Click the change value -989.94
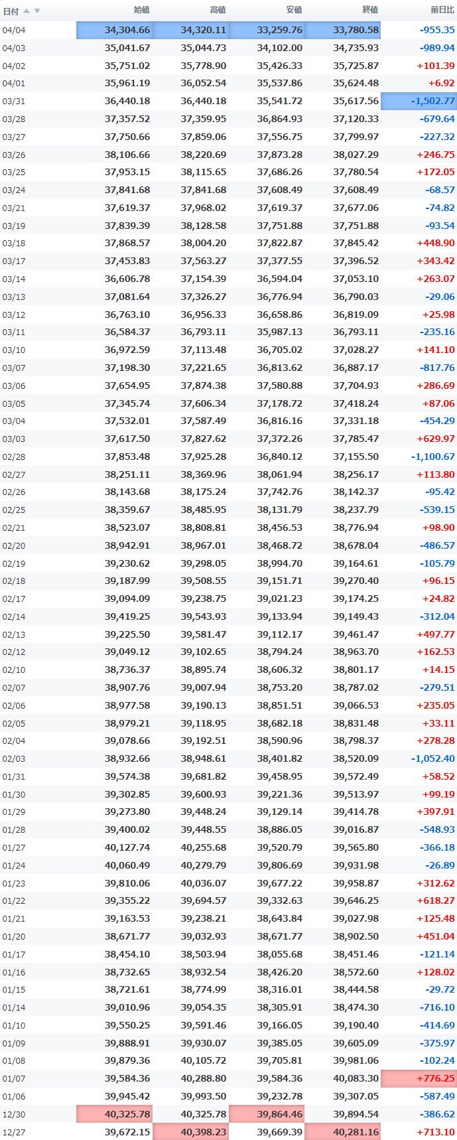Image resolution: width=457 pixels, height=1140 pixels. coord(437,48)
